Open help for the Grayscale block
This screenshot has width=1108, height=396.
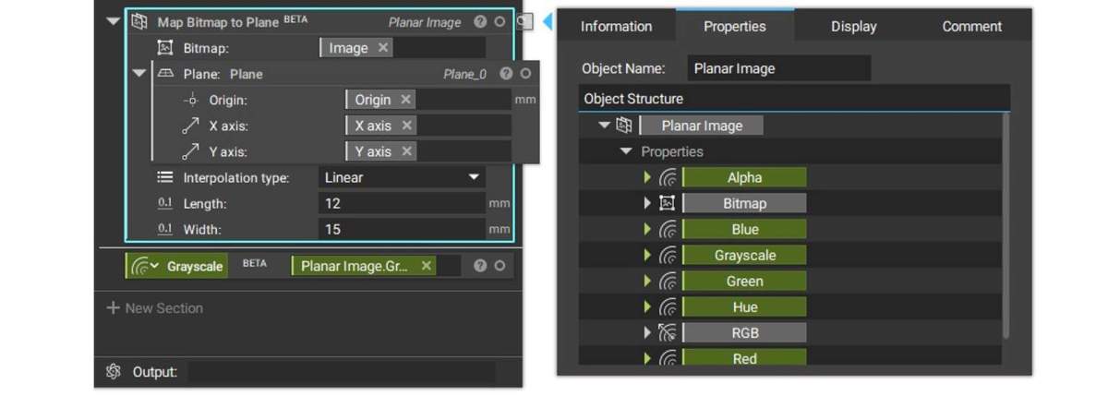coord(480,266)
